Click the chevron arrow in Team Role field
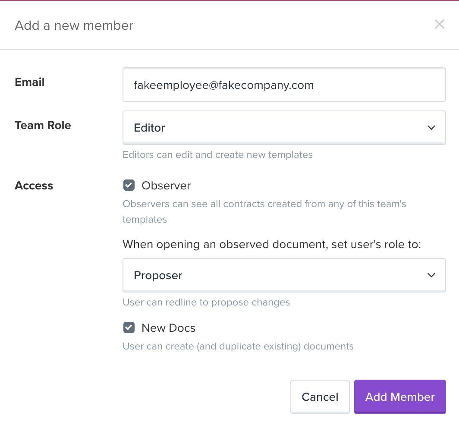This screenshot has width=459, height=428. [431, 128]
